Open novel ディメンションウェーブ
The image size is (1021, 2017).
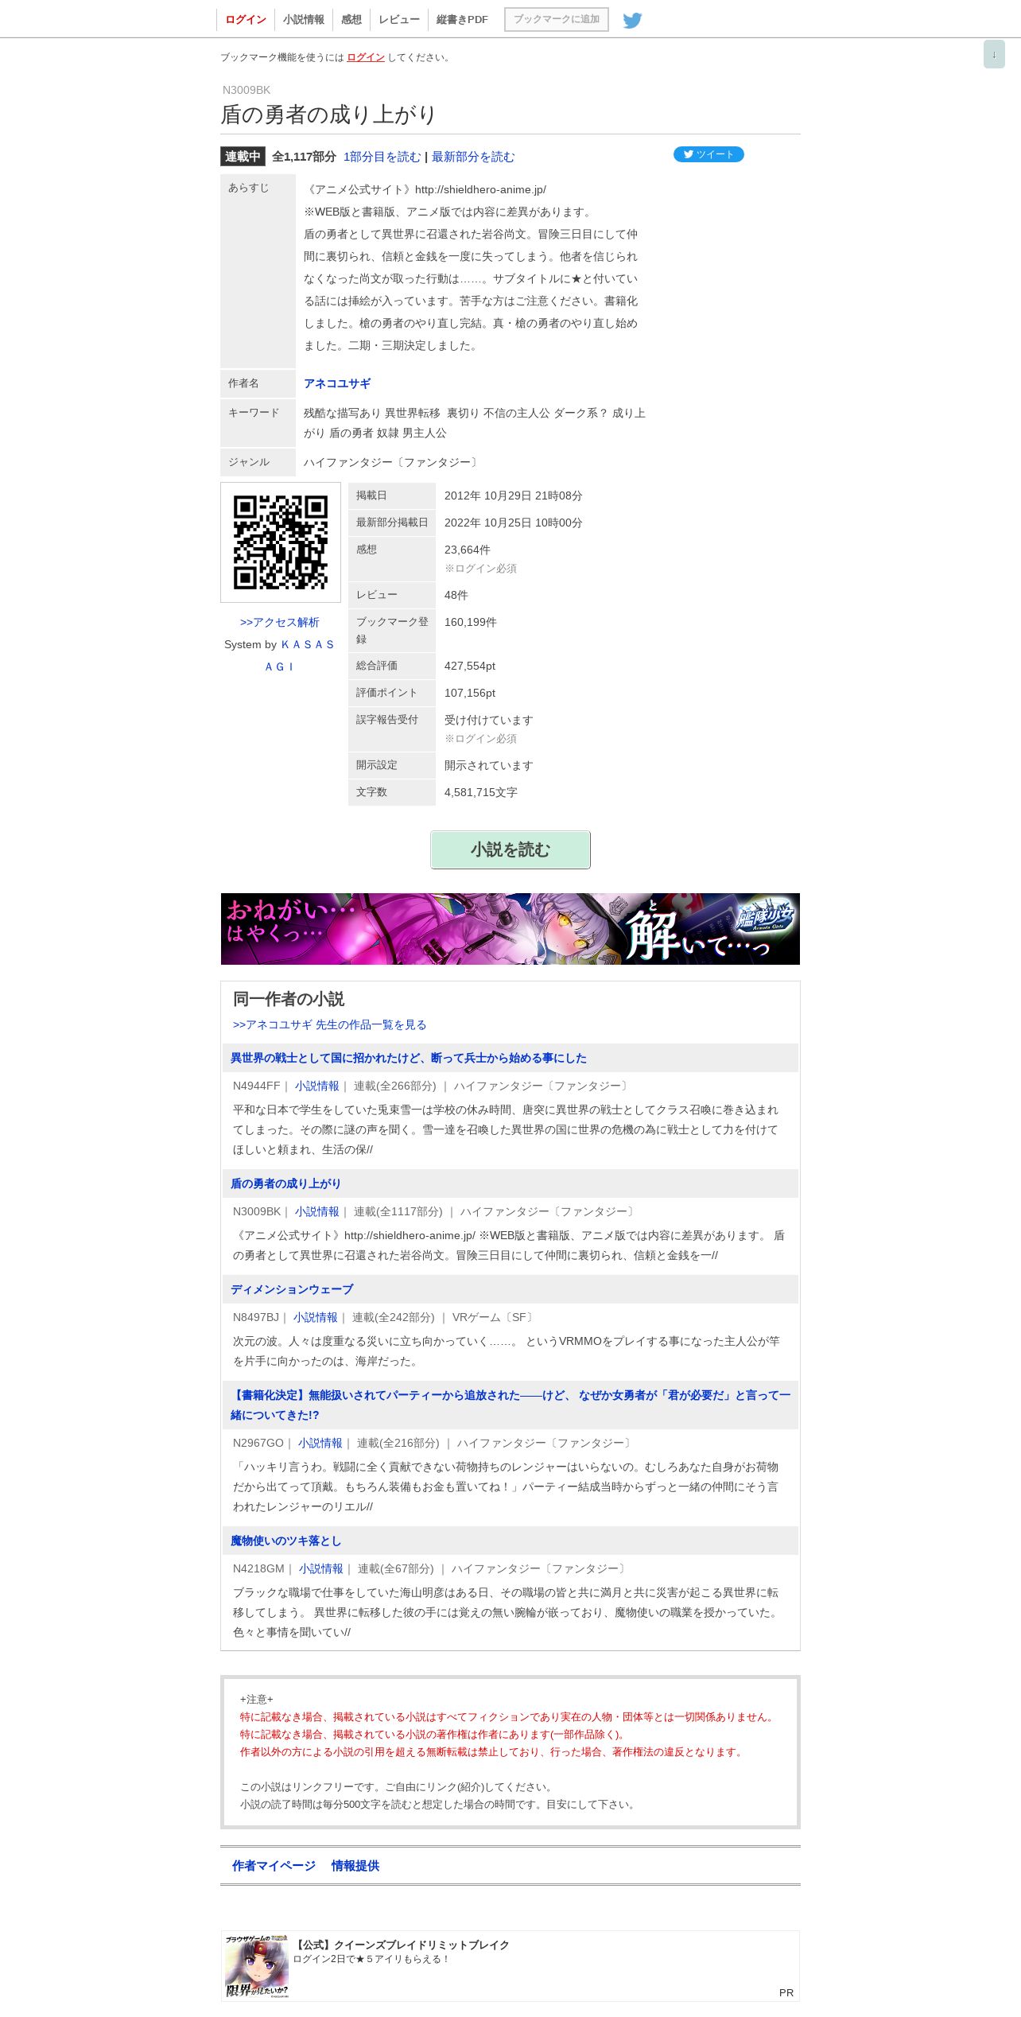[x=292, y=1289]
